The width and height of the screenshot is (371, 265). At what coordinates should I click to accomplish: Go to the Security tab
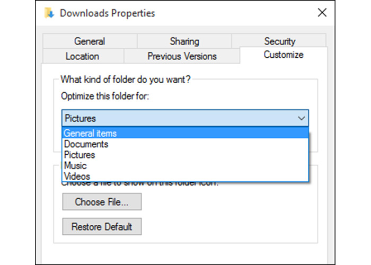279,41
